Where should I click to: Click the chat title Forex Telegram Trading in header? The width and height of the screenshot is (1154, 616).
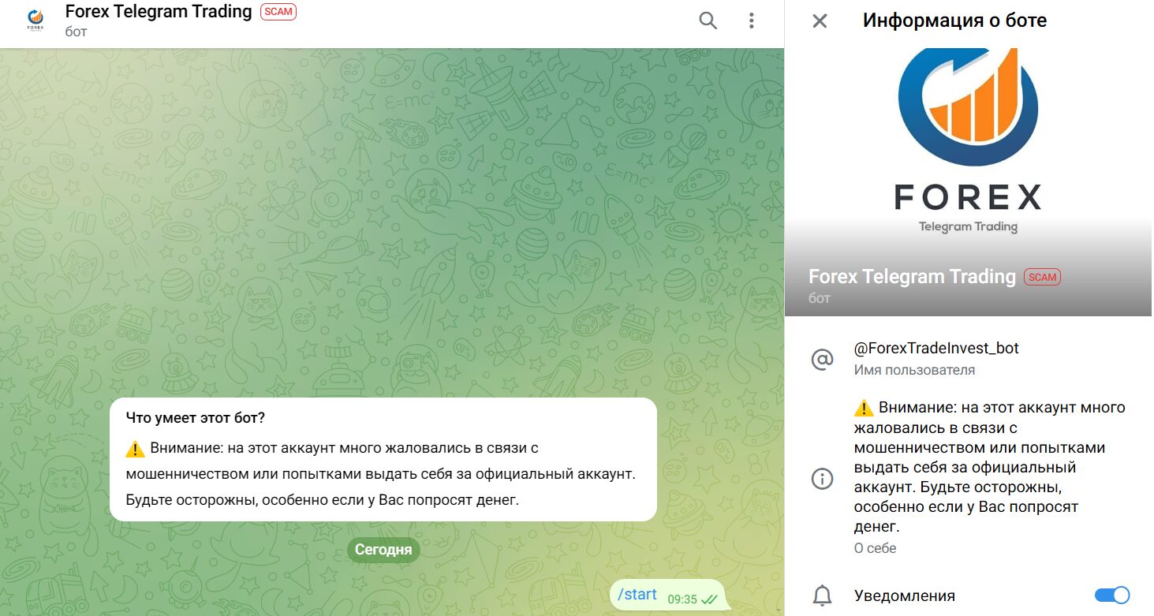pos(159,12)
